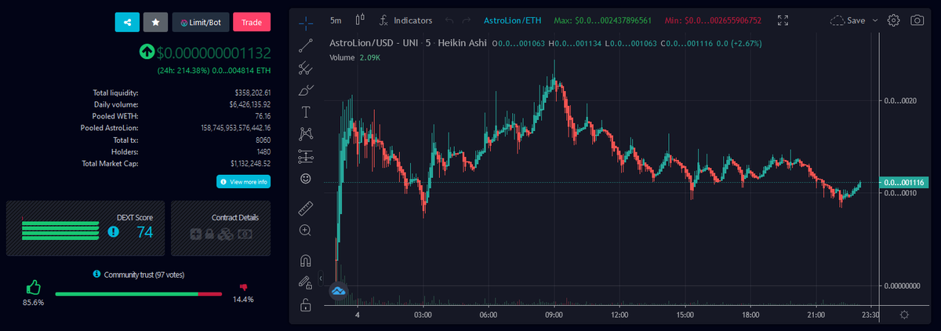The image size is (941, 331).
Task: Click the Volume 2.09K indicator legend
Action: coord(355,57)
